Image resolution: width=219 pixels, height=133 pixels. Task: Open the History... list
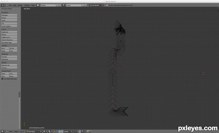(9, 68)
